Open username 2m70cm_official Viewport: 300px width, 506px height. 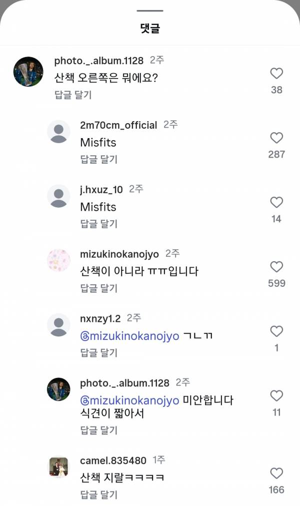(x=118, y=125)
